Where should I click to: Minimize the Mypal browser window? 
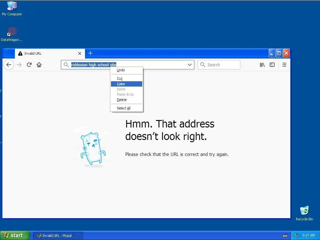tap(272, 53)
